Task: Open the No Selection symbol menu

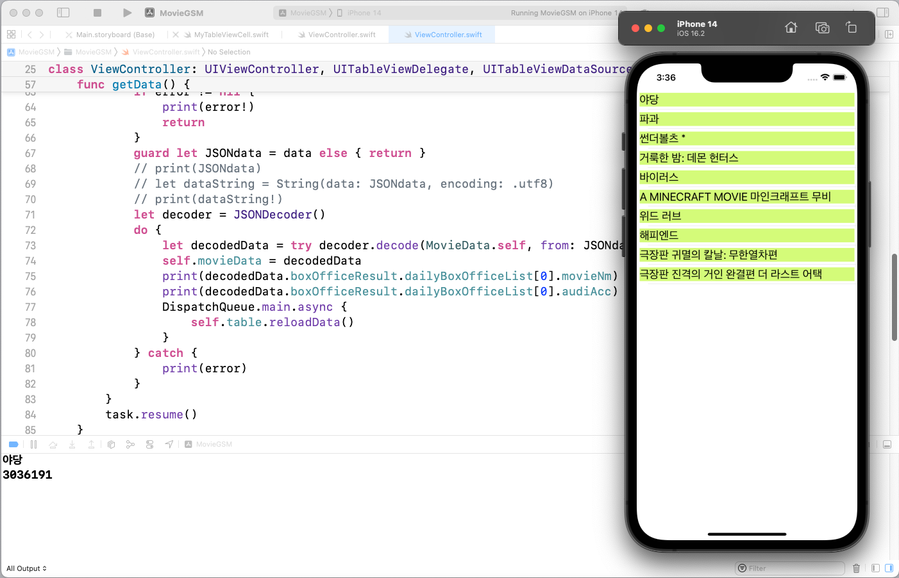Action: pyautogui.click(x=229, y=52)
